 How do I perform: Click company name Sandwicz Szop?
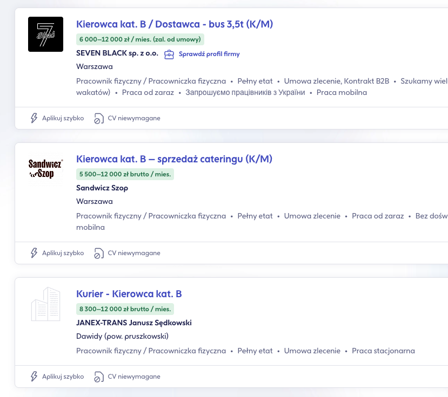(102, 188)
